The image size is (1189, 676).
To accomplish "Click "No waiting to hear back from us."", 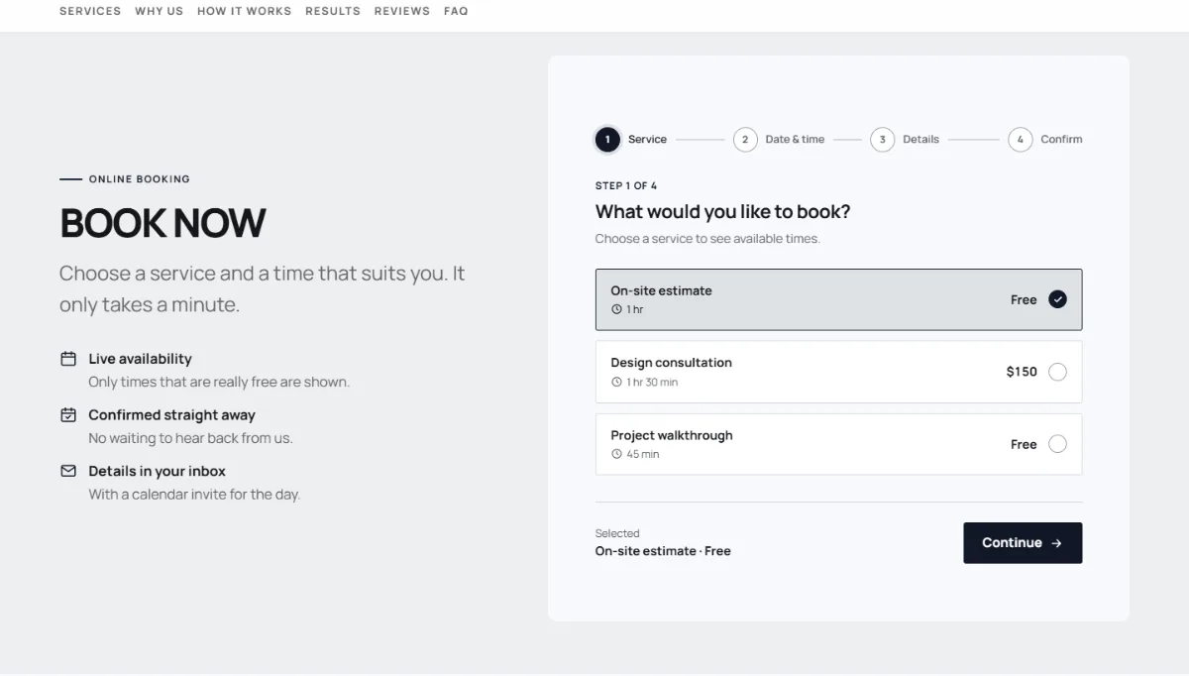I will [x=190, y=438].
